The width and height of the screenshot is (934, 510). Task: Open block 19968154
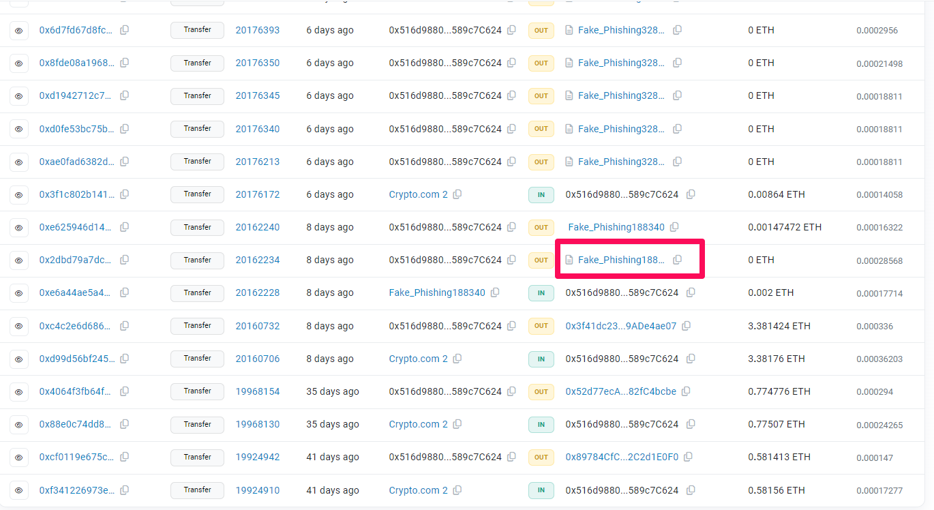click(x=258, y=391)
